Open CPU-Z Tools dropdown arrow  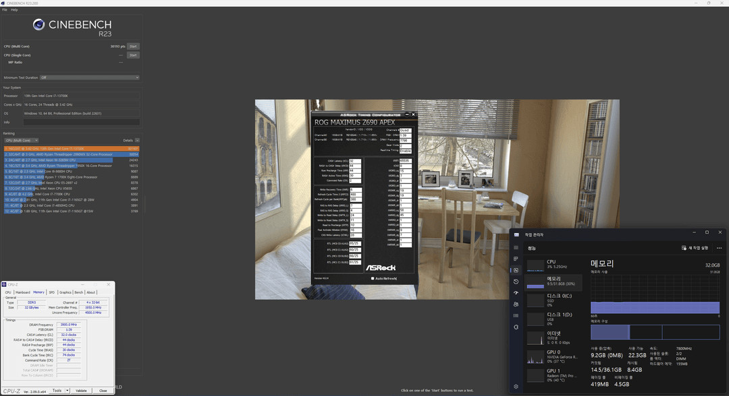coord(67,391)
